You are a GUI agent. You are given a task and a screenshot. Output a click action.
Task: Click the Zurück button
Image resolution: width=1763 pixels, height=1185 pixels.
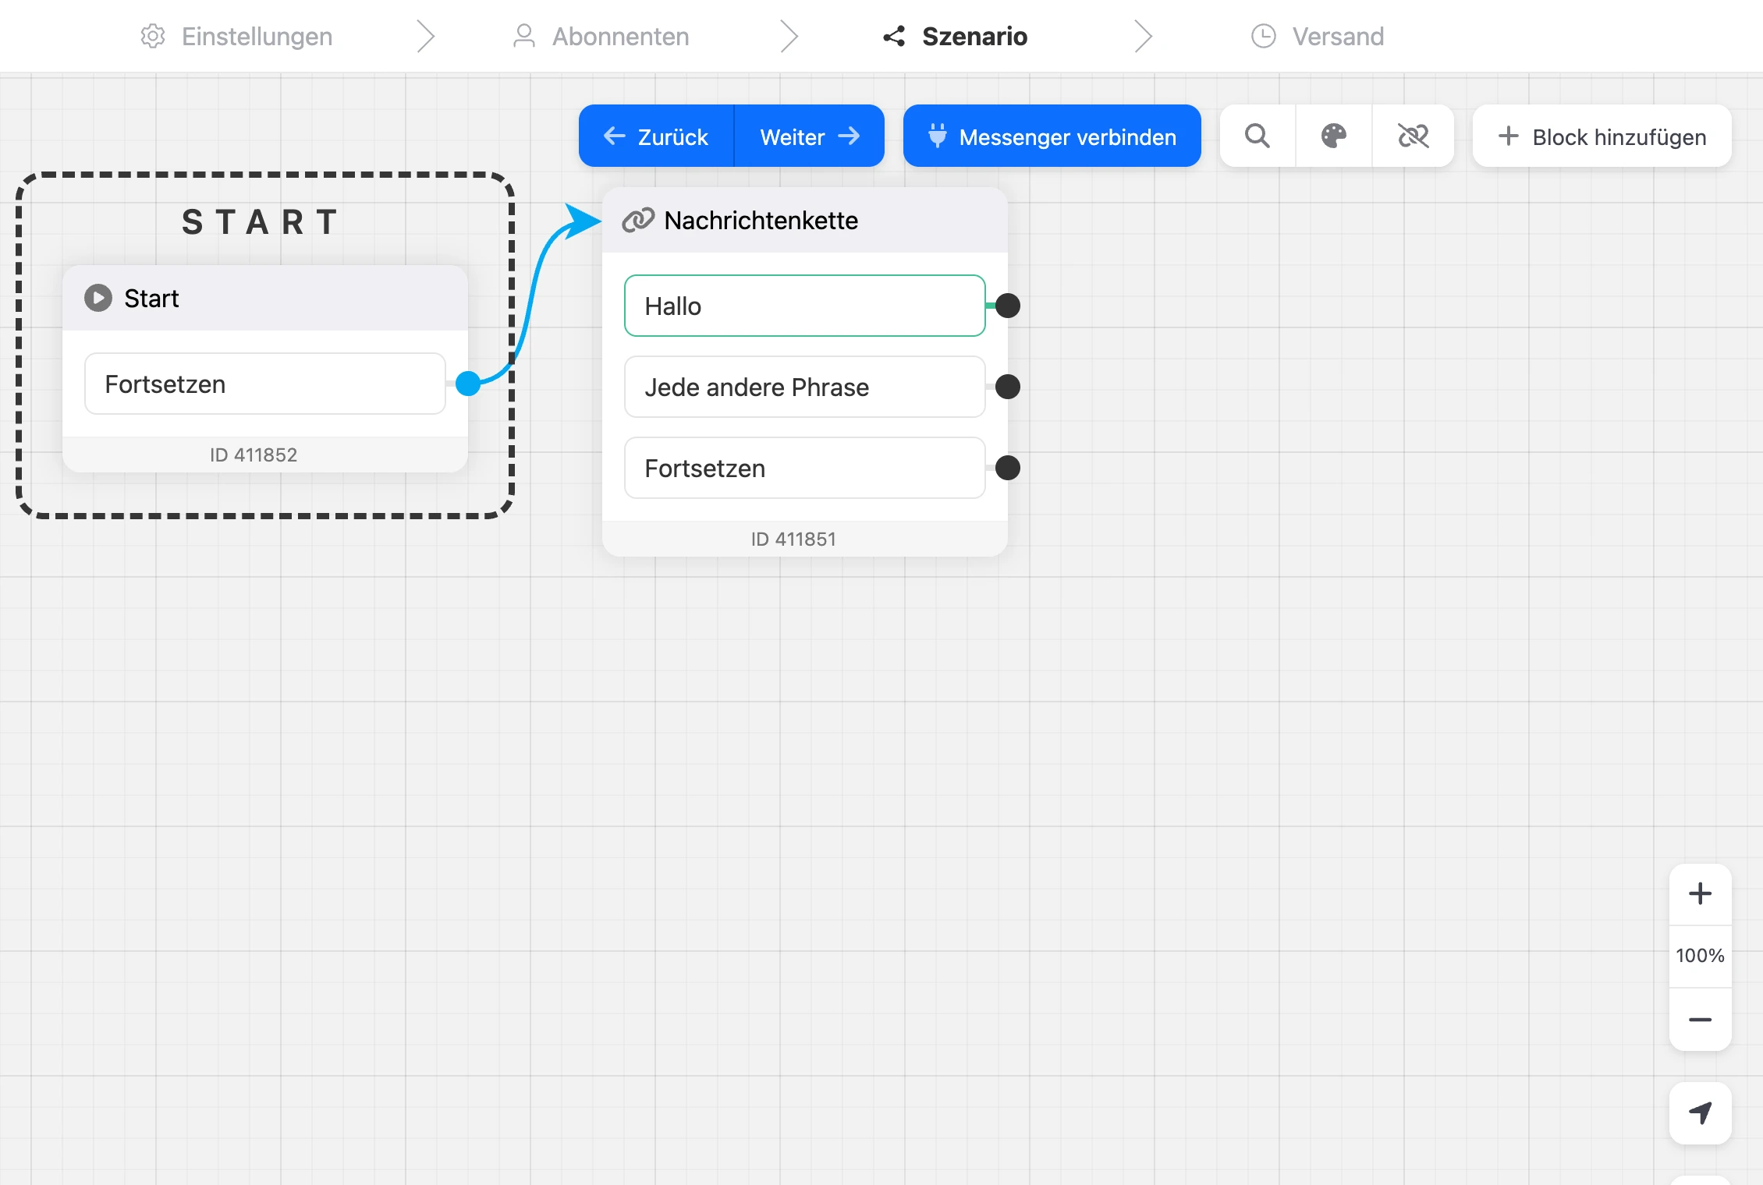[x=656, y=136]
